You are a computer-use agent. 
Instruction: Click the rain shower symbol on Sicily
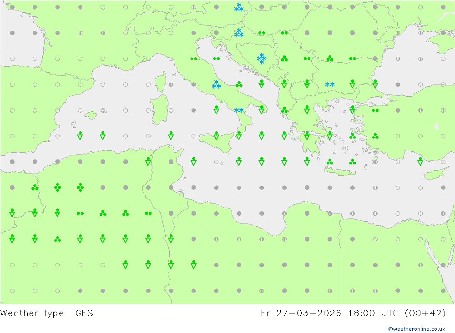216,136
